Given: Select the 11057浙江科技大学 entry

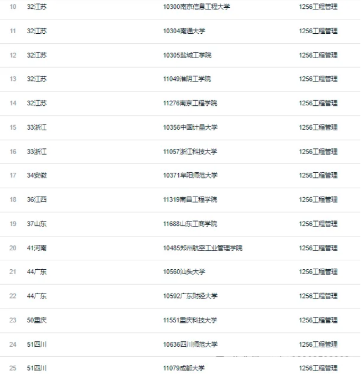Looking at the screenshot, I should coord(190,152).
